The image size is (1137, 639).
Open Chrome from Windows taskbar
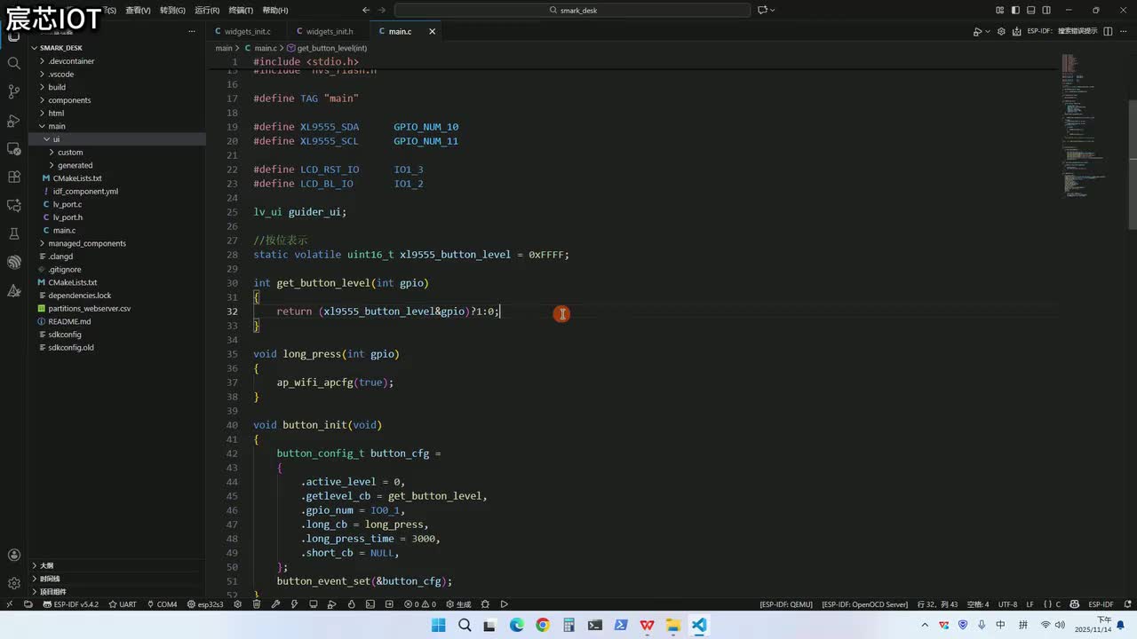(x=543, y=625)
